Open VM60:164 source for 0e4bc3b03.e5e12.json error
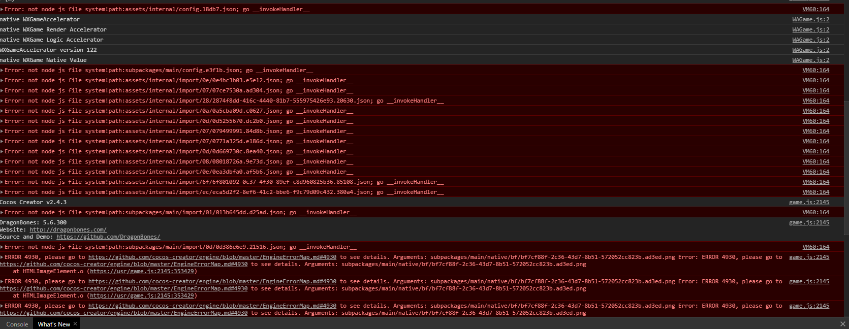Screen dimensions: 849x329 point(815,80)
